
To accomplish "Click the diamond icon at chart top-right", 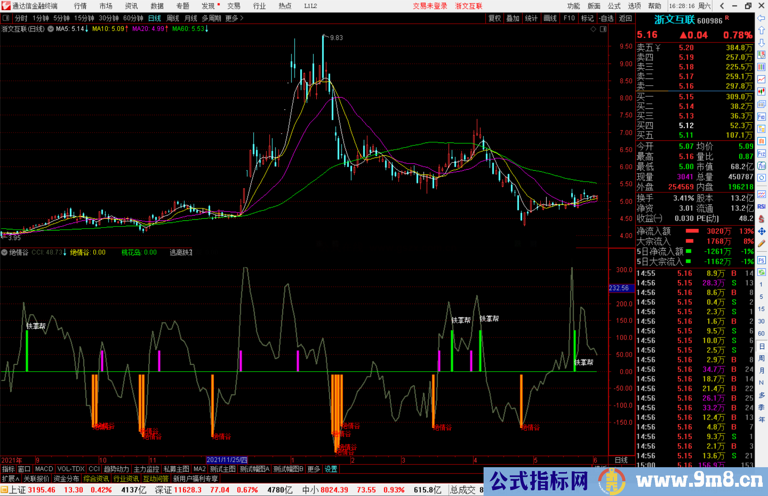I will [x=593, y=29].
